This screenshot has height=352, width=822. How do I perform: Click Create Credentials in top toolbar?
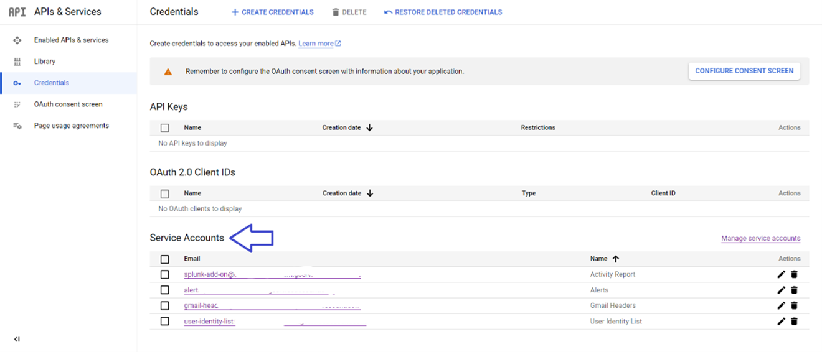(x=272, y=12)
